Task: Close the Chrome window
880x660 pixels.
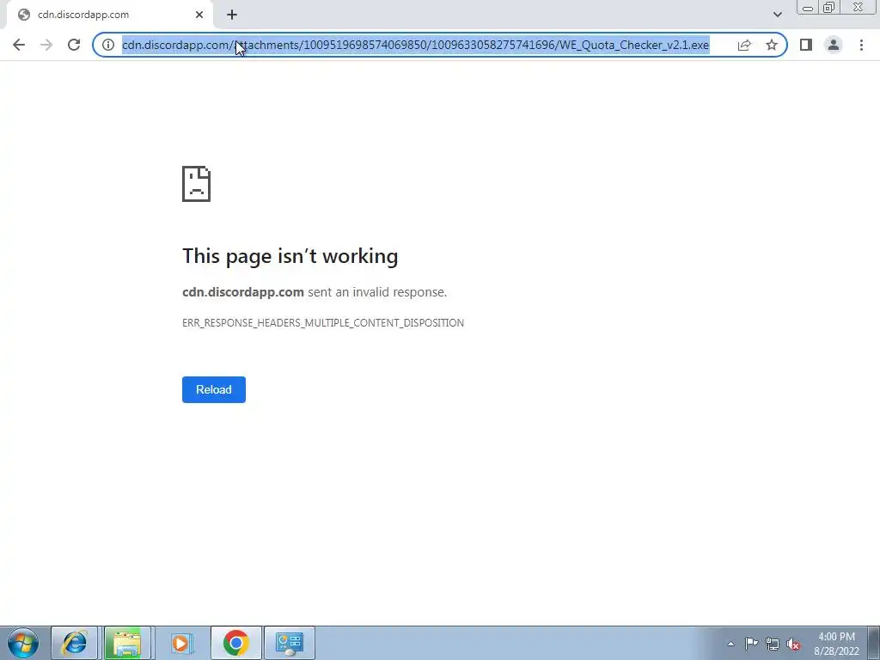Action: pos(859,8)
